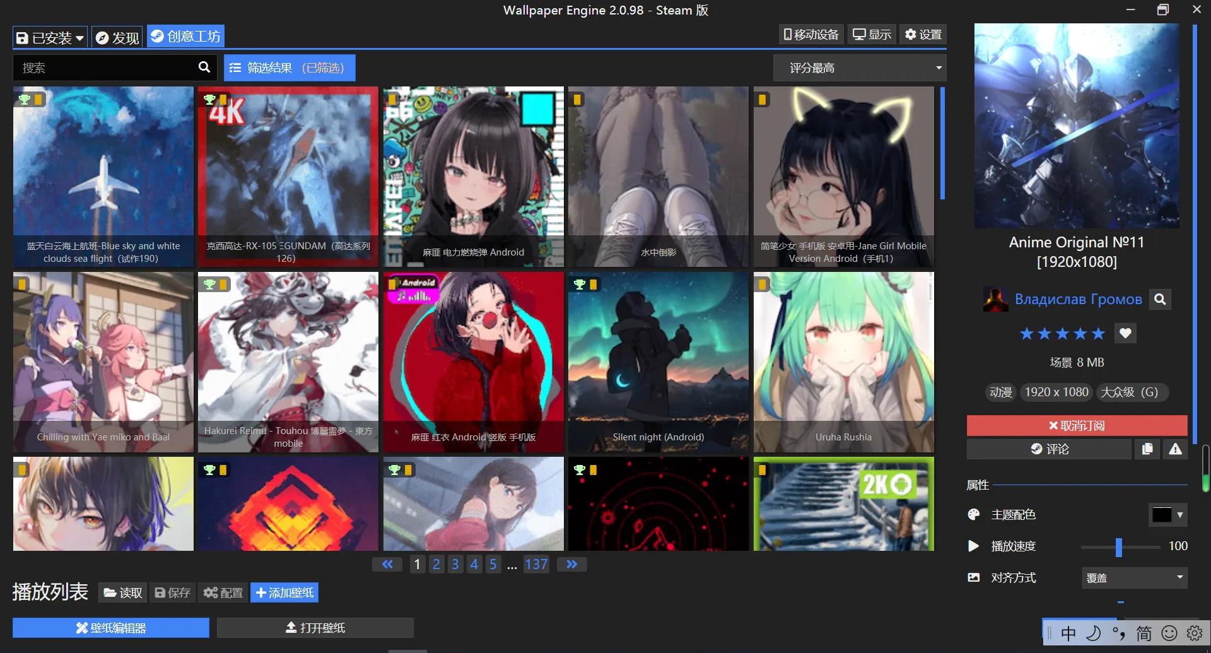Click 保存 to save playlist
This screenshot has width=1211, height=653.
point(172,592)
